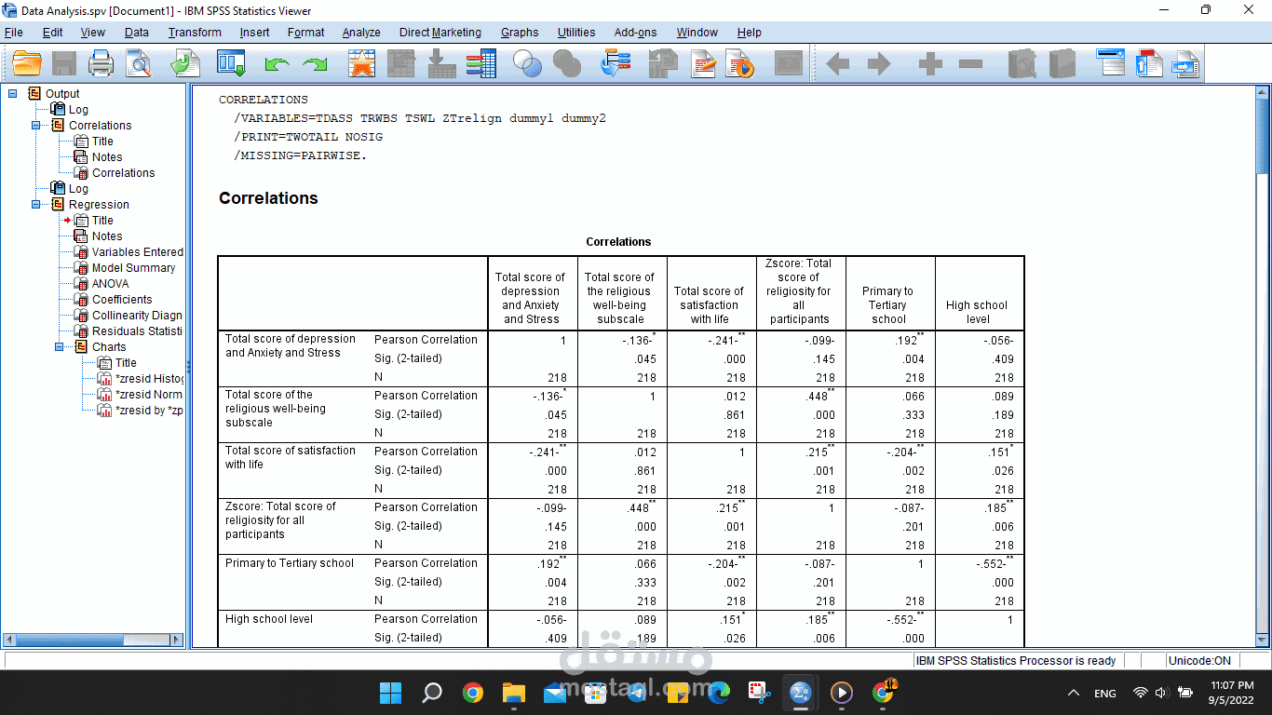Viewport: 1272px width, 715px height.
Task: Select ANOVA in the outline pane
Action: [111, 283]
